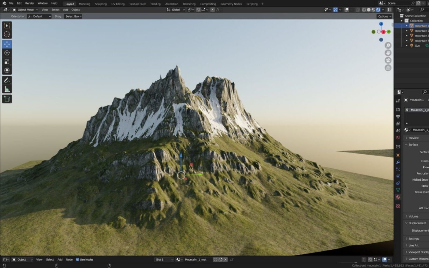Enable rendered viewport shading
Image resolution: width=429 pixels, height=268 pixels.
pos(378,9)
